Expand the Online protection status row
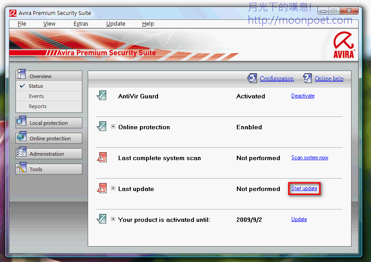This screenshot has height=262, width=371. [x=113, y=127]
